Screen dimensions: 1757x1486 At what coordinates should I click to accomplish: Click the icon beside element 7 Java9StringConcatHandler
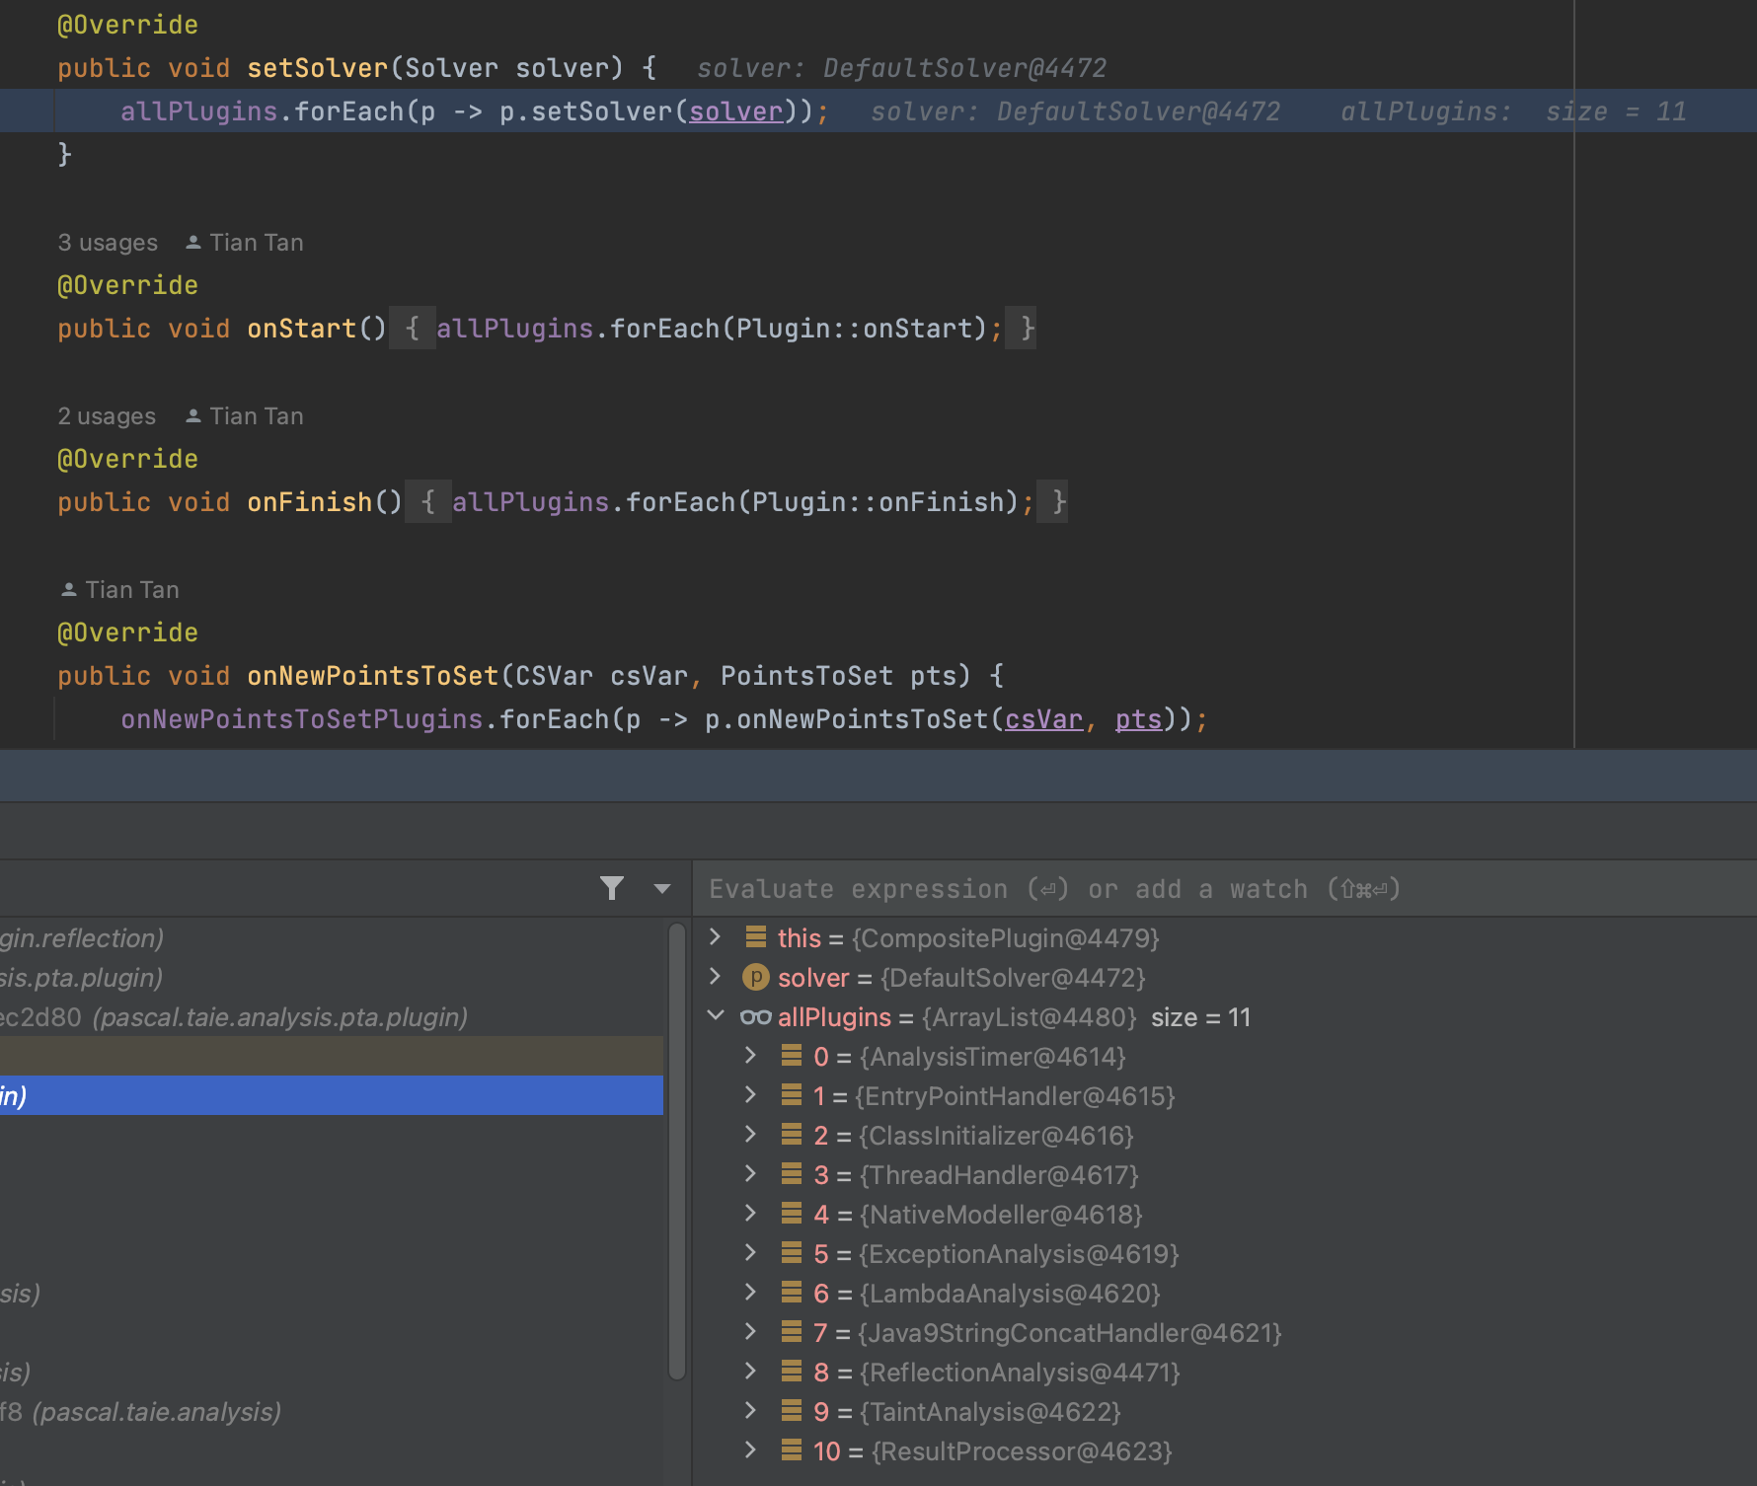pyautogui.click(x=792, y=1332)
